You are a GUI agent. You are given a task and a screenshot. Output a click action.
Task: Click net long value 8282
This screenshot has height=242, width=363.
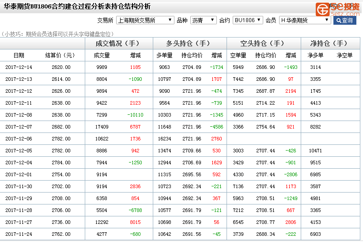[315, 127]
